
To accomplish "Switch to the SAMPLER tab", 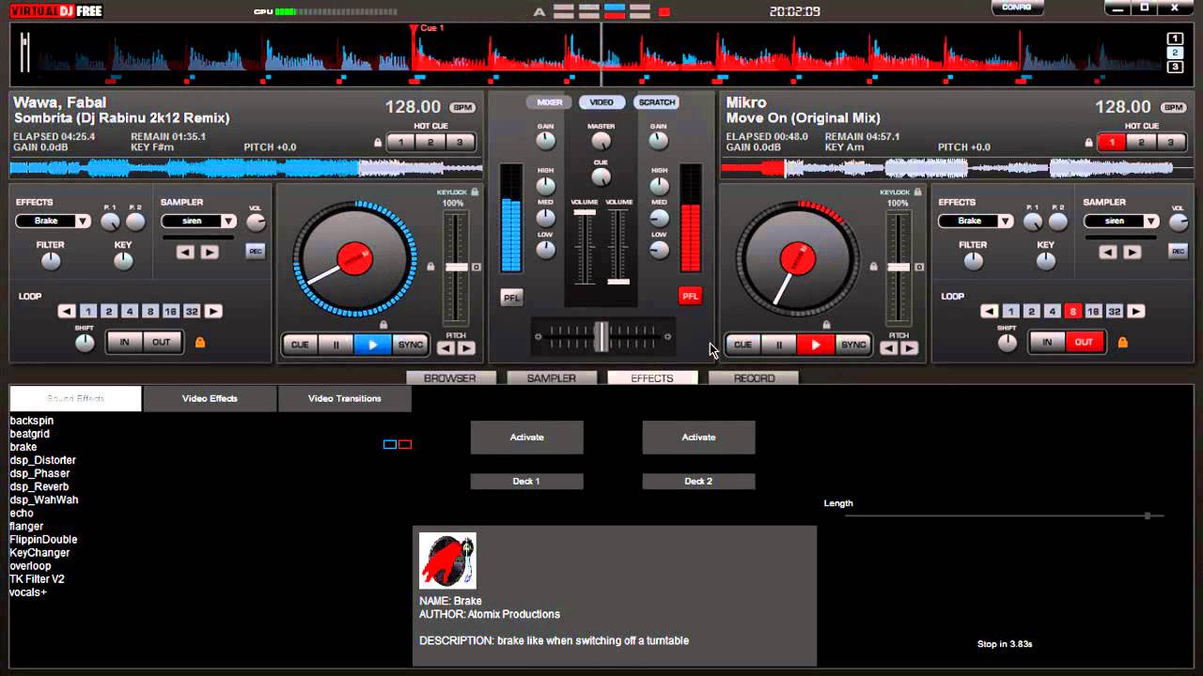I will click(x=551, y=378).
